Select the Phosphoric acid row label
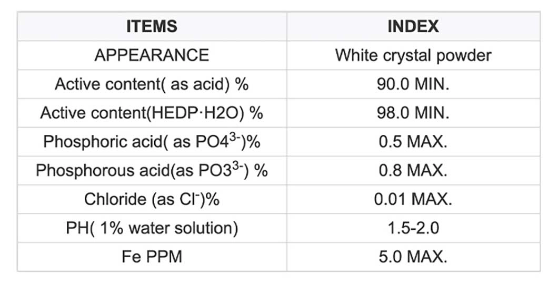 pyautogui.click(x=152, y=142)
